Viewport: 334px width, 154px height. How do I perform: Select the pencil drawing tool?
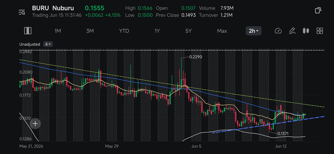point(292,31)
